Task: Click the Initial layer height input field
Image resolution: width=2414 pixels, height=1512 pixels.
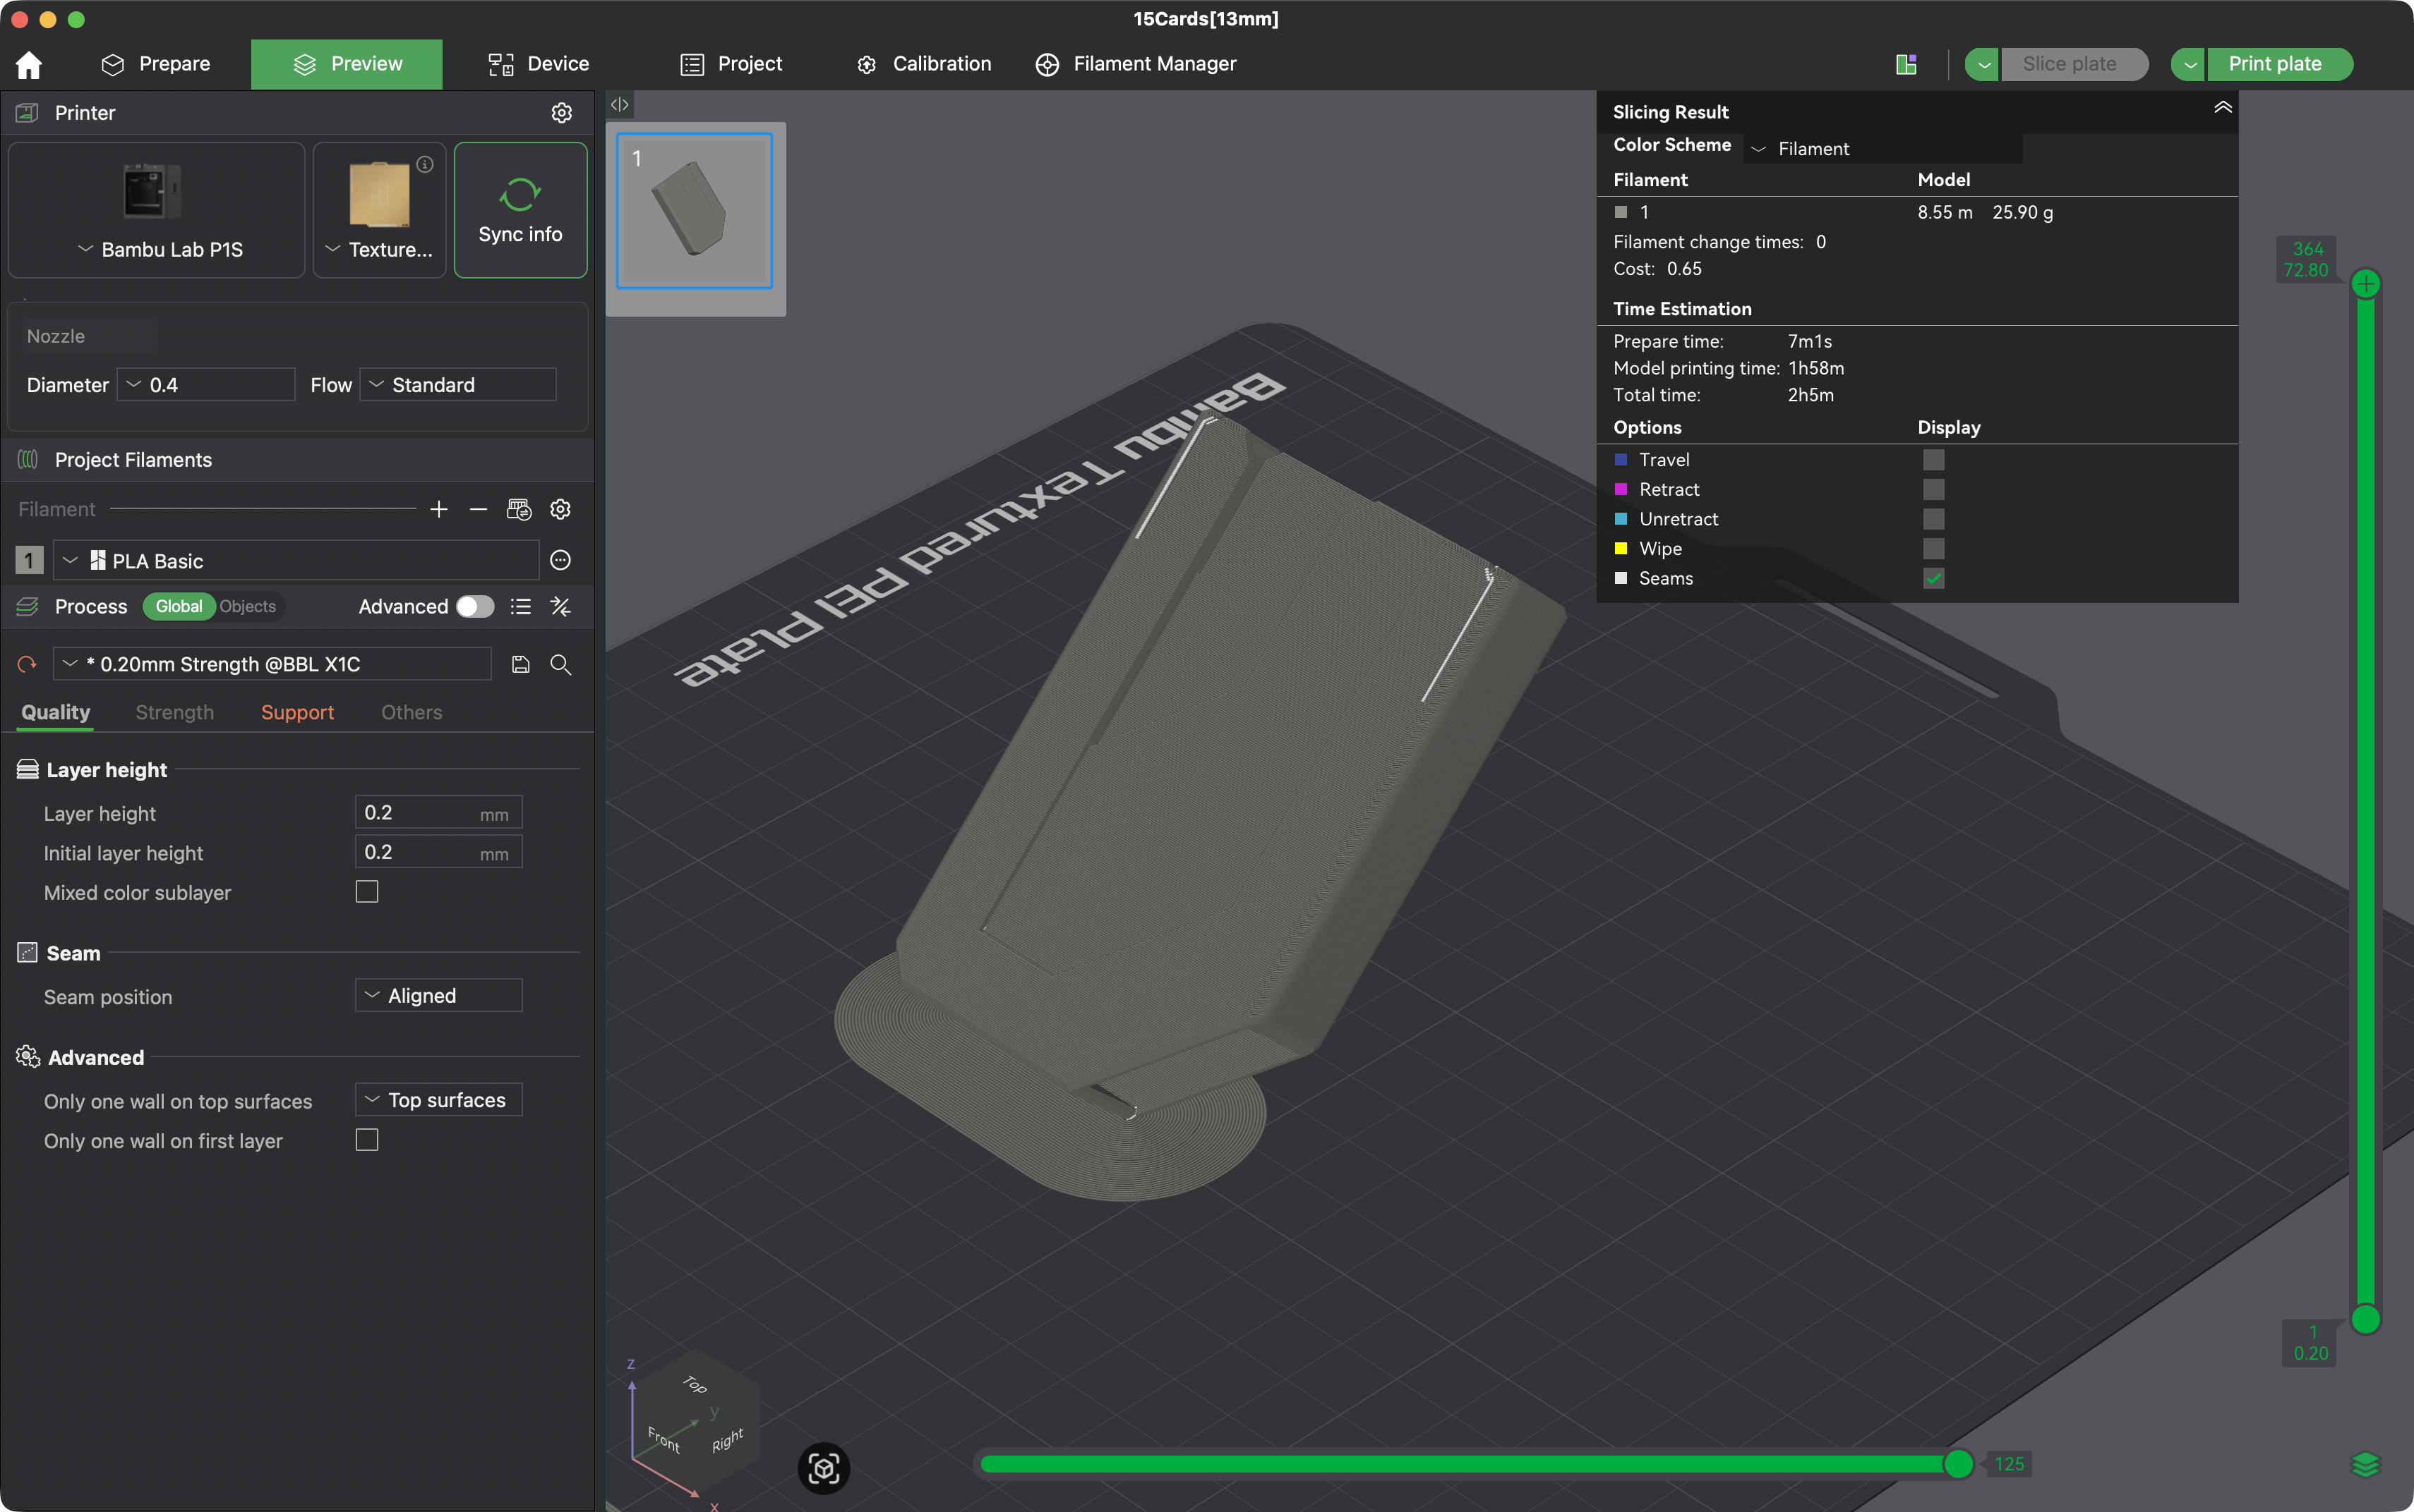Action: point(438,852)
